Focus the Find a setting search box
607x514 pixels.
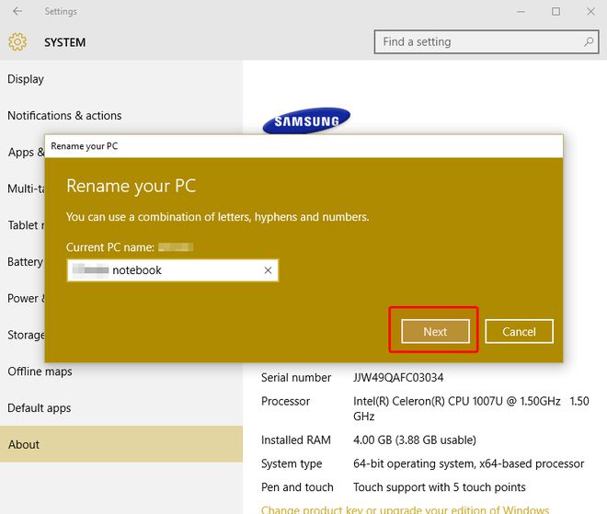(487, 41)
